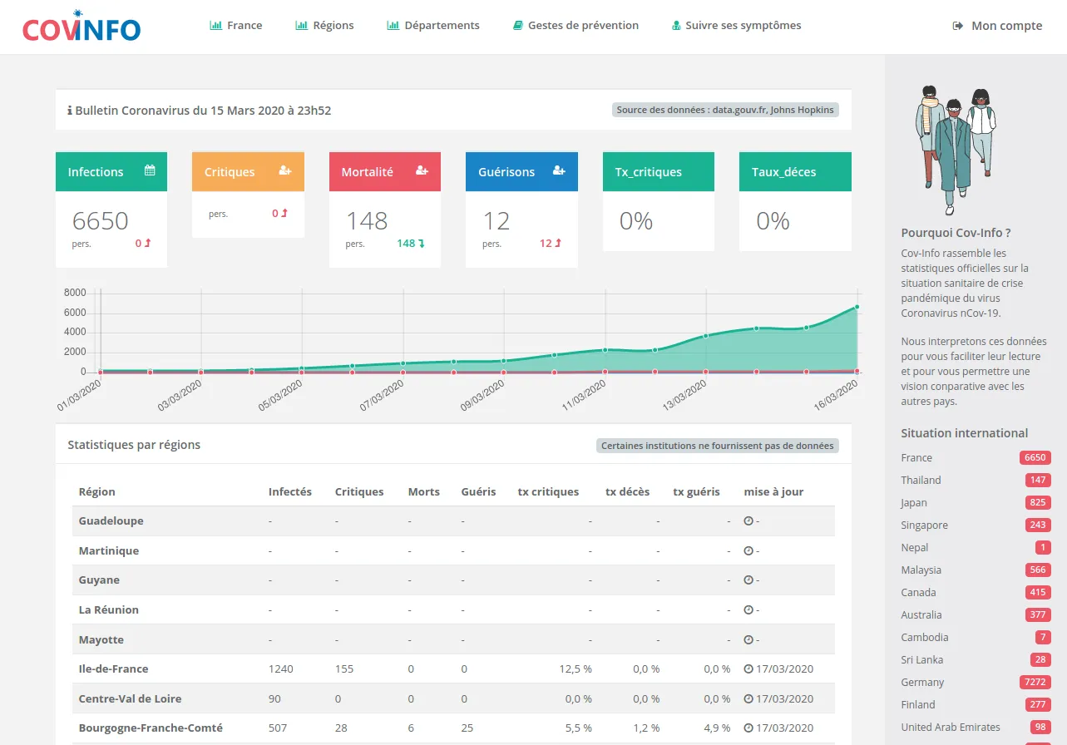Go to the Départements page
Image resolution: width=1067 pixels, height=745 pixels.
433,26
